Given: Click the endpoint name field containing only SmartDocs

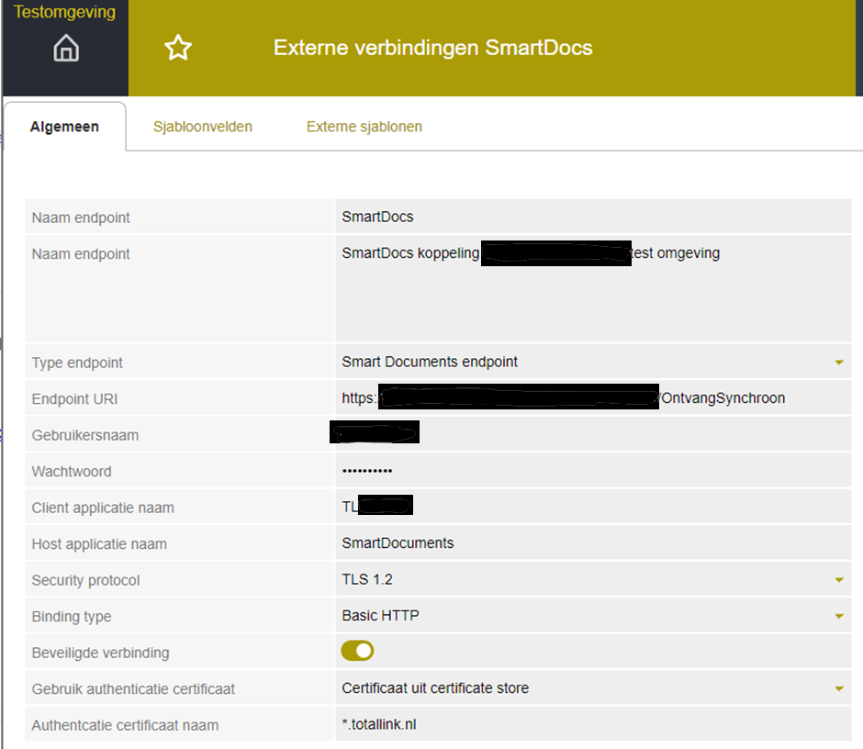Looking at the screenshot, I should tap(593, 217).
